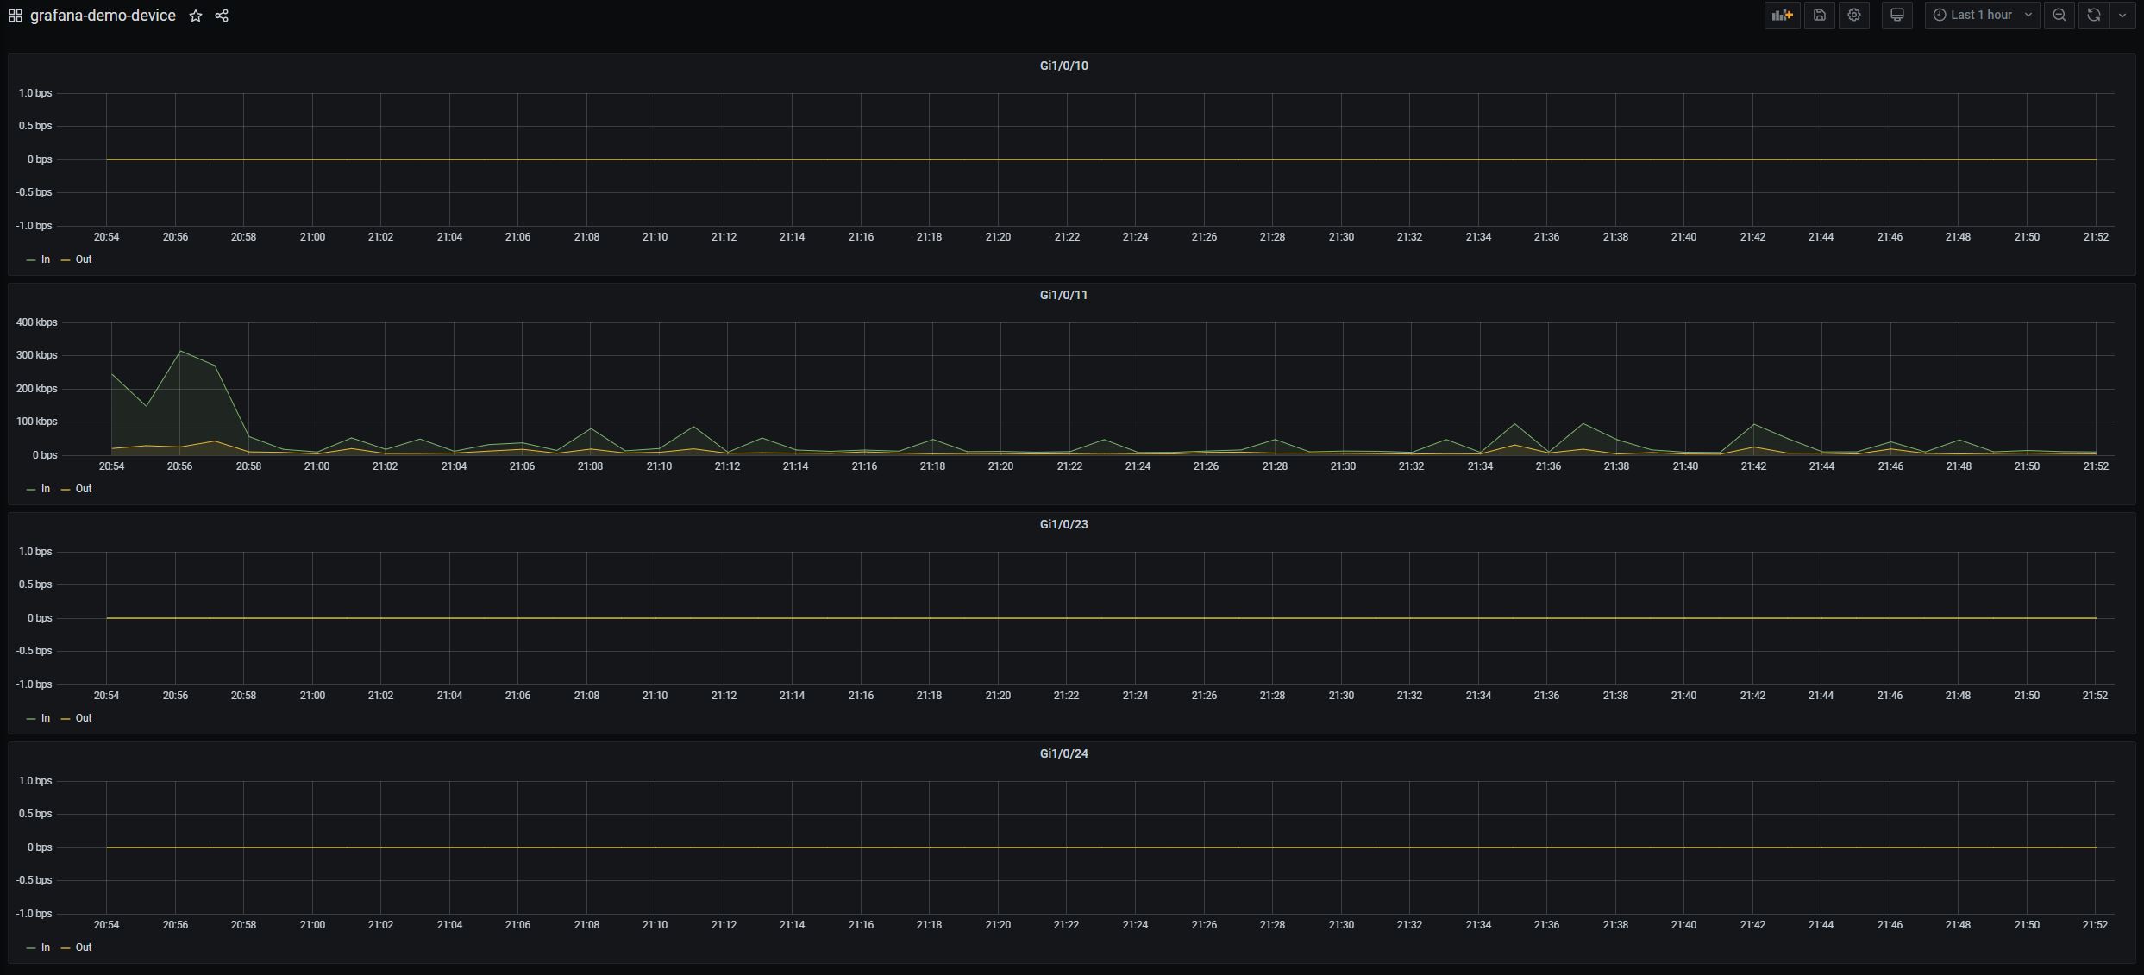Toggle In series in Gi1/0/23 legend
2144x975 pixels.
click(46, 718)
